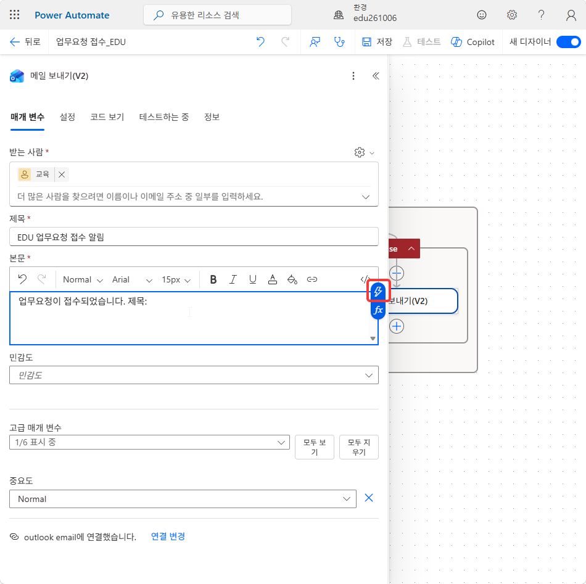586x584 pixels.
Task: Open the flow checker stethoscope icon
Action: (x=339, y=42)
